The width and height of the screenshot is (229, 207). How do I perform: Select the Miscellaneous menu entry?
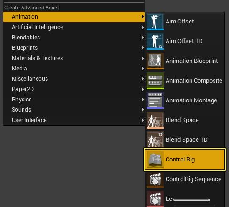coord(74,79)
